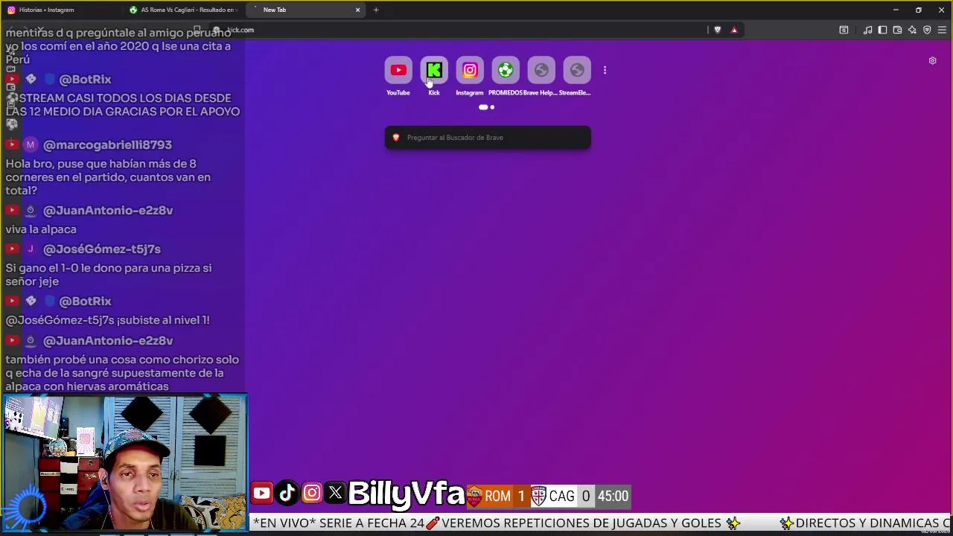Open a new browser tab with plus button
The width and height of the screenshot is (953, 536).
point(376,10)
